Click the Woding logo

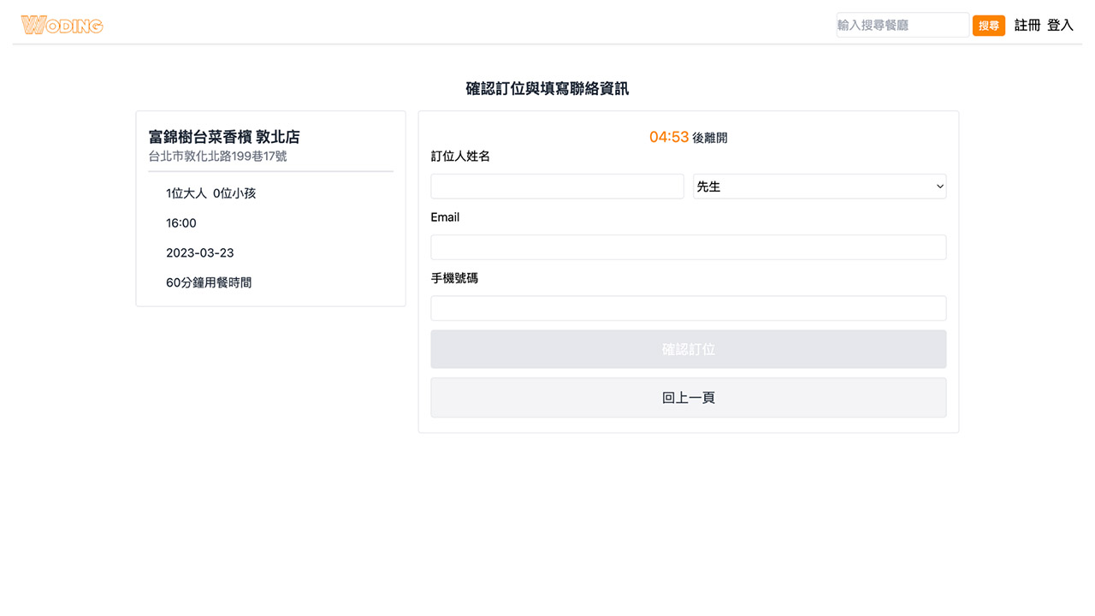[x=62, y=26]
